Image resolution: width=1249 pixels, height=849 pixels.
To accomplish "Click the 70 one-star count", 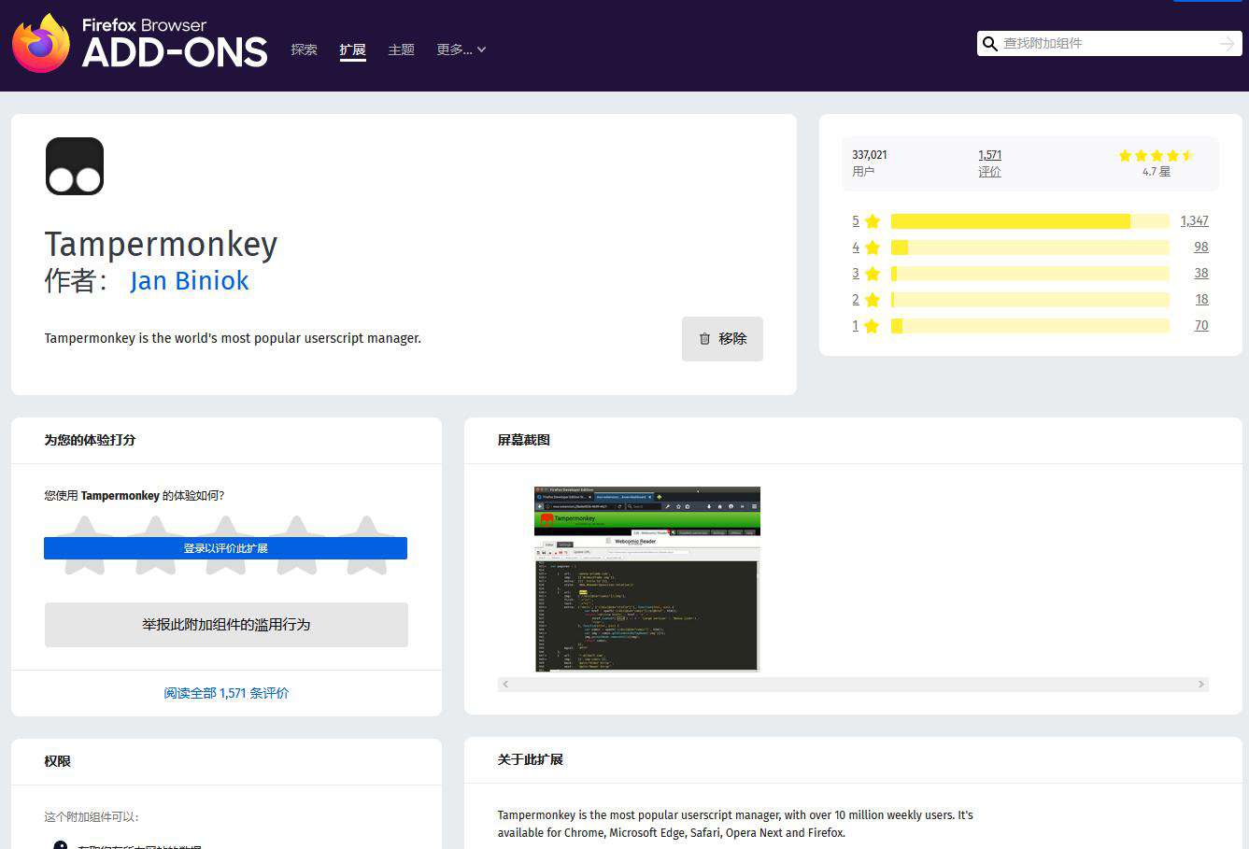I will (x=1201, y=326).
